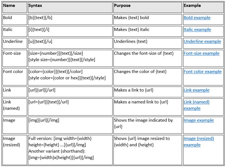
Task: Follow the Image example link
Action: pos(199,120)
